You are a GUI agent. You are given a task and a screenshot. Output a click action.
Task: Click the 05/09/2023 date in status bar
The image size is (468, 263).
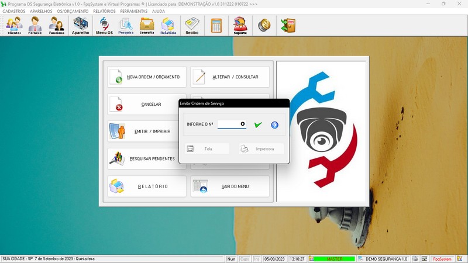coord(274,259)
